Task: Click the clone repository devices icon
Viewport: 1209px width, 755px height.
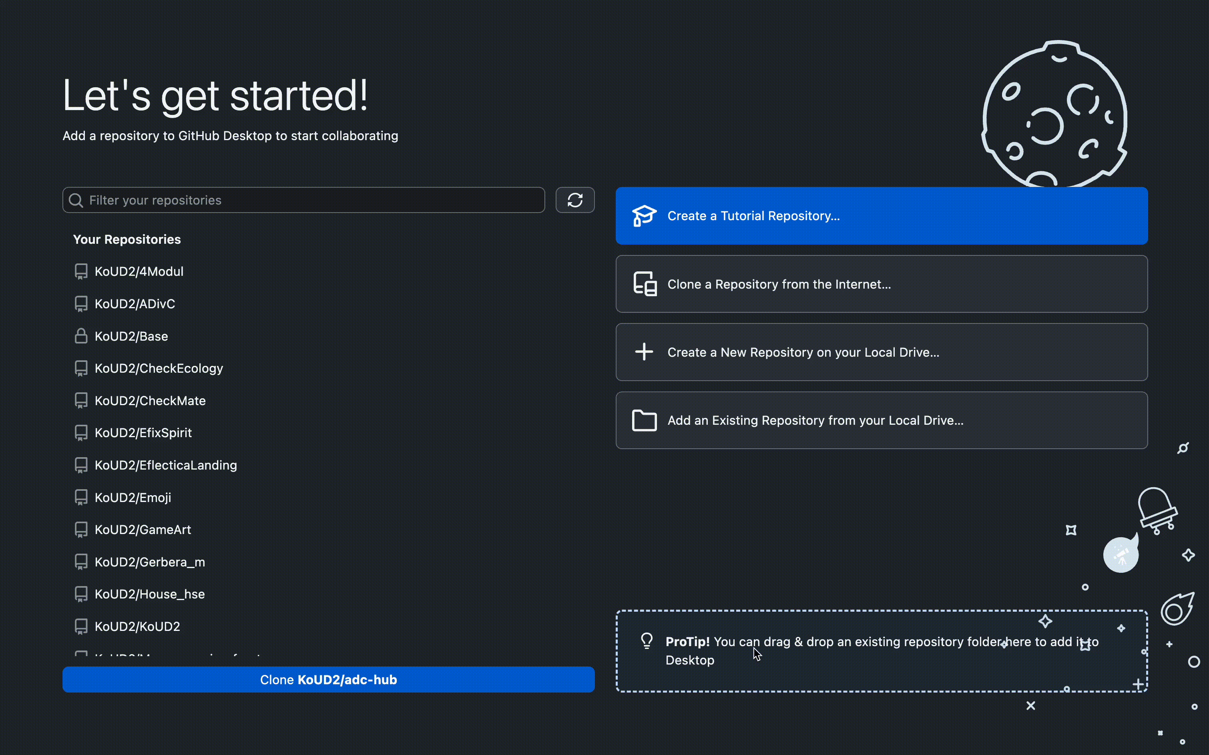Action: click(x=645, y=284)
